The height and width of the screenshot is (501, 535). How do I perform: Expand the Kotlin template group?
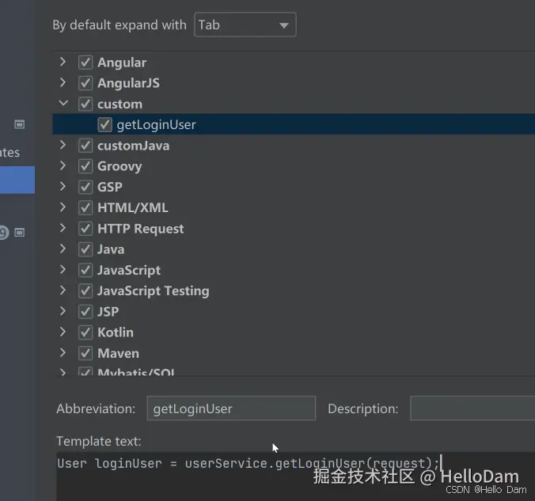coord(63,332)
